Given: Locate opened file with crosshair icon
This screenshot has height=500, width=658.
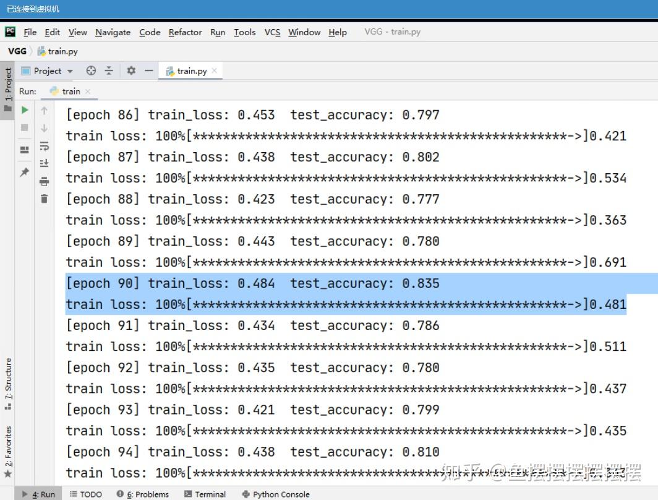Looking at the screenshot, I should coord(91,70).
